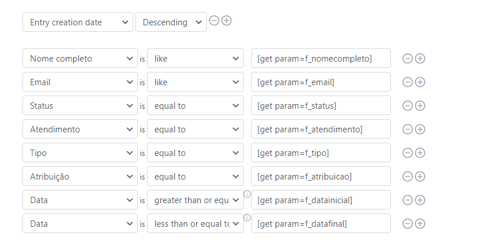Click minus icon on Status filter row

[407, 106]
